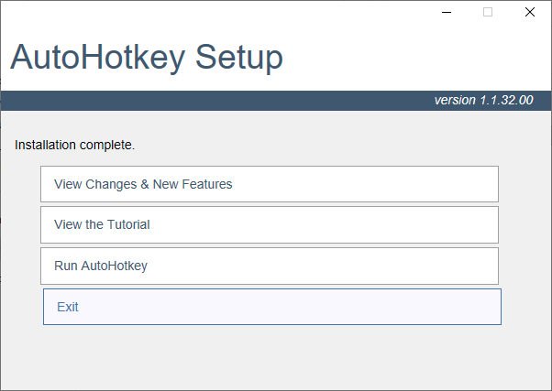552x391 pixels.
Task: Click the AutoHotkey Setup heading
Action: tap(147, 57)
